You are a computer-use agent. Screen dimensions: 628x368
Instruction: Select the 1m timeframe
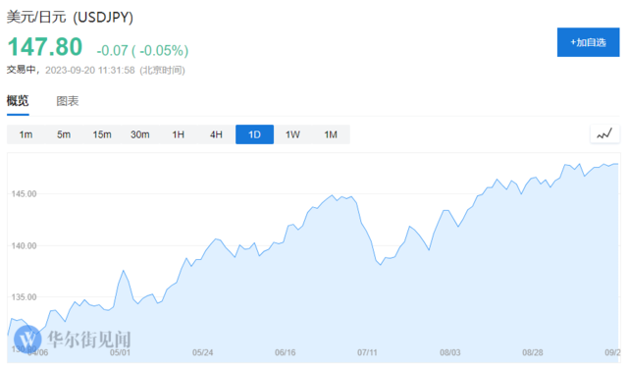[x=26, y=134]
